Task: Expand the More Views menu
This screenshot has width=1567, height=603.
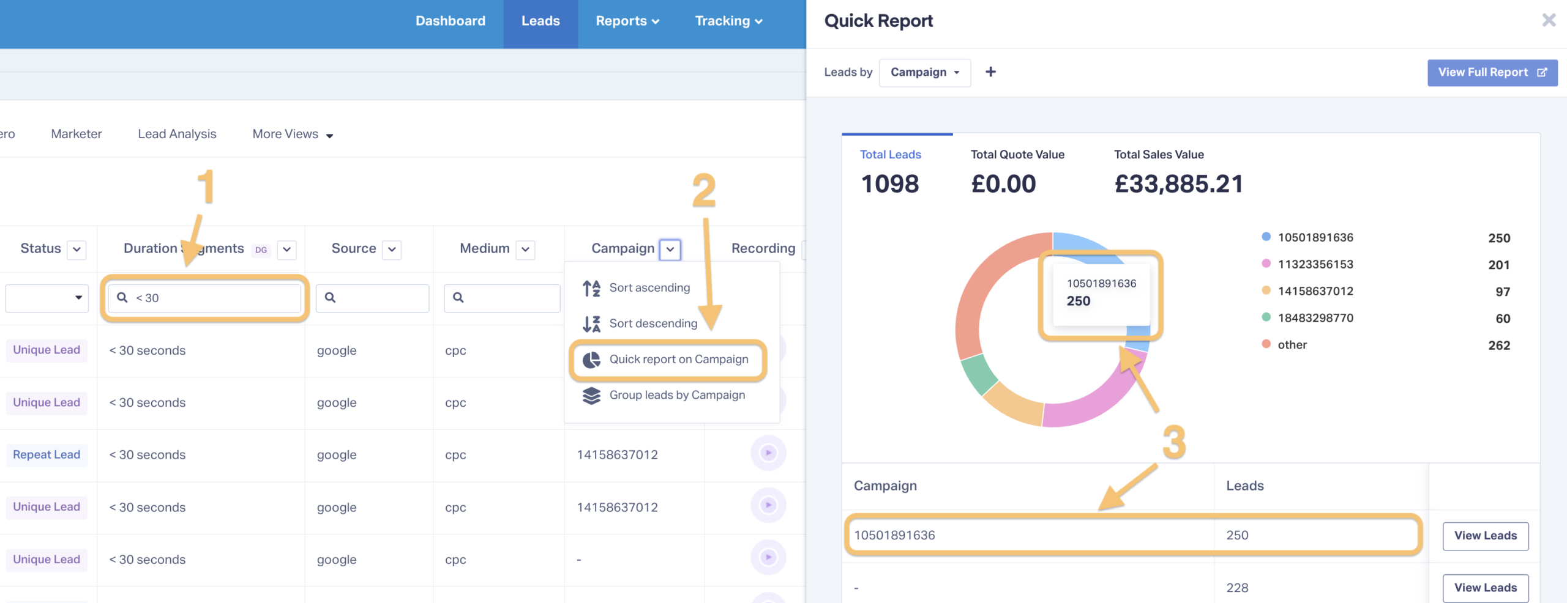Action: click(293, 134)
